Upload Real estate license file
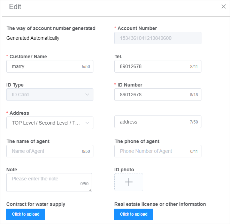 pyautogui.click(x=133, y=214)
